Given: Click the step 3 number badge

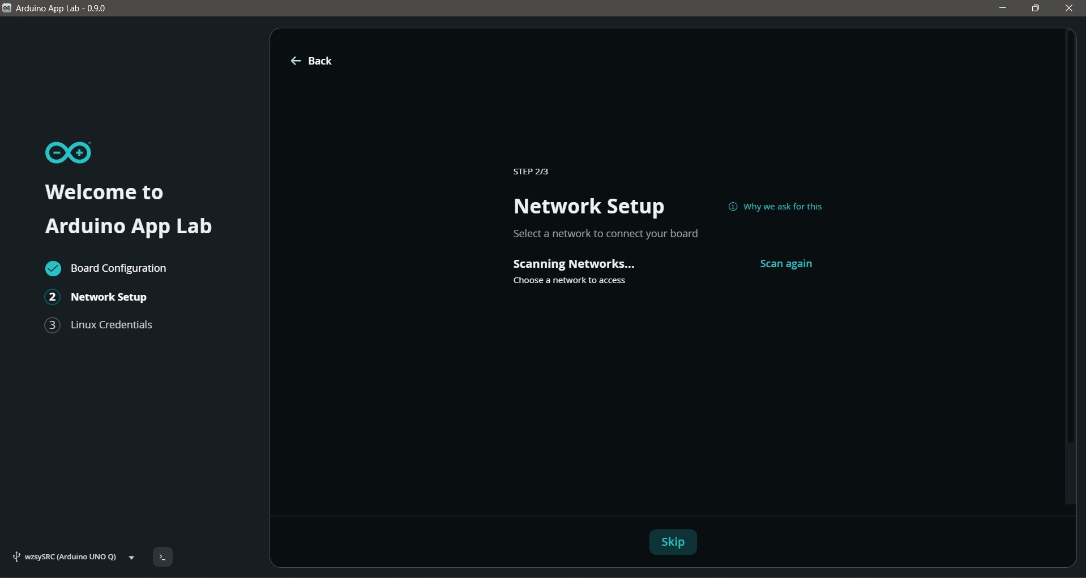Looking at the screenshot, I should (x=53, y=325).
